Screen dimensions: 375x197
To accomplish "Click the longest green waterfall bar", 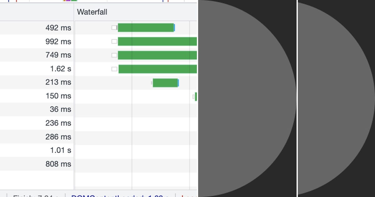I will tap(156, 68).
